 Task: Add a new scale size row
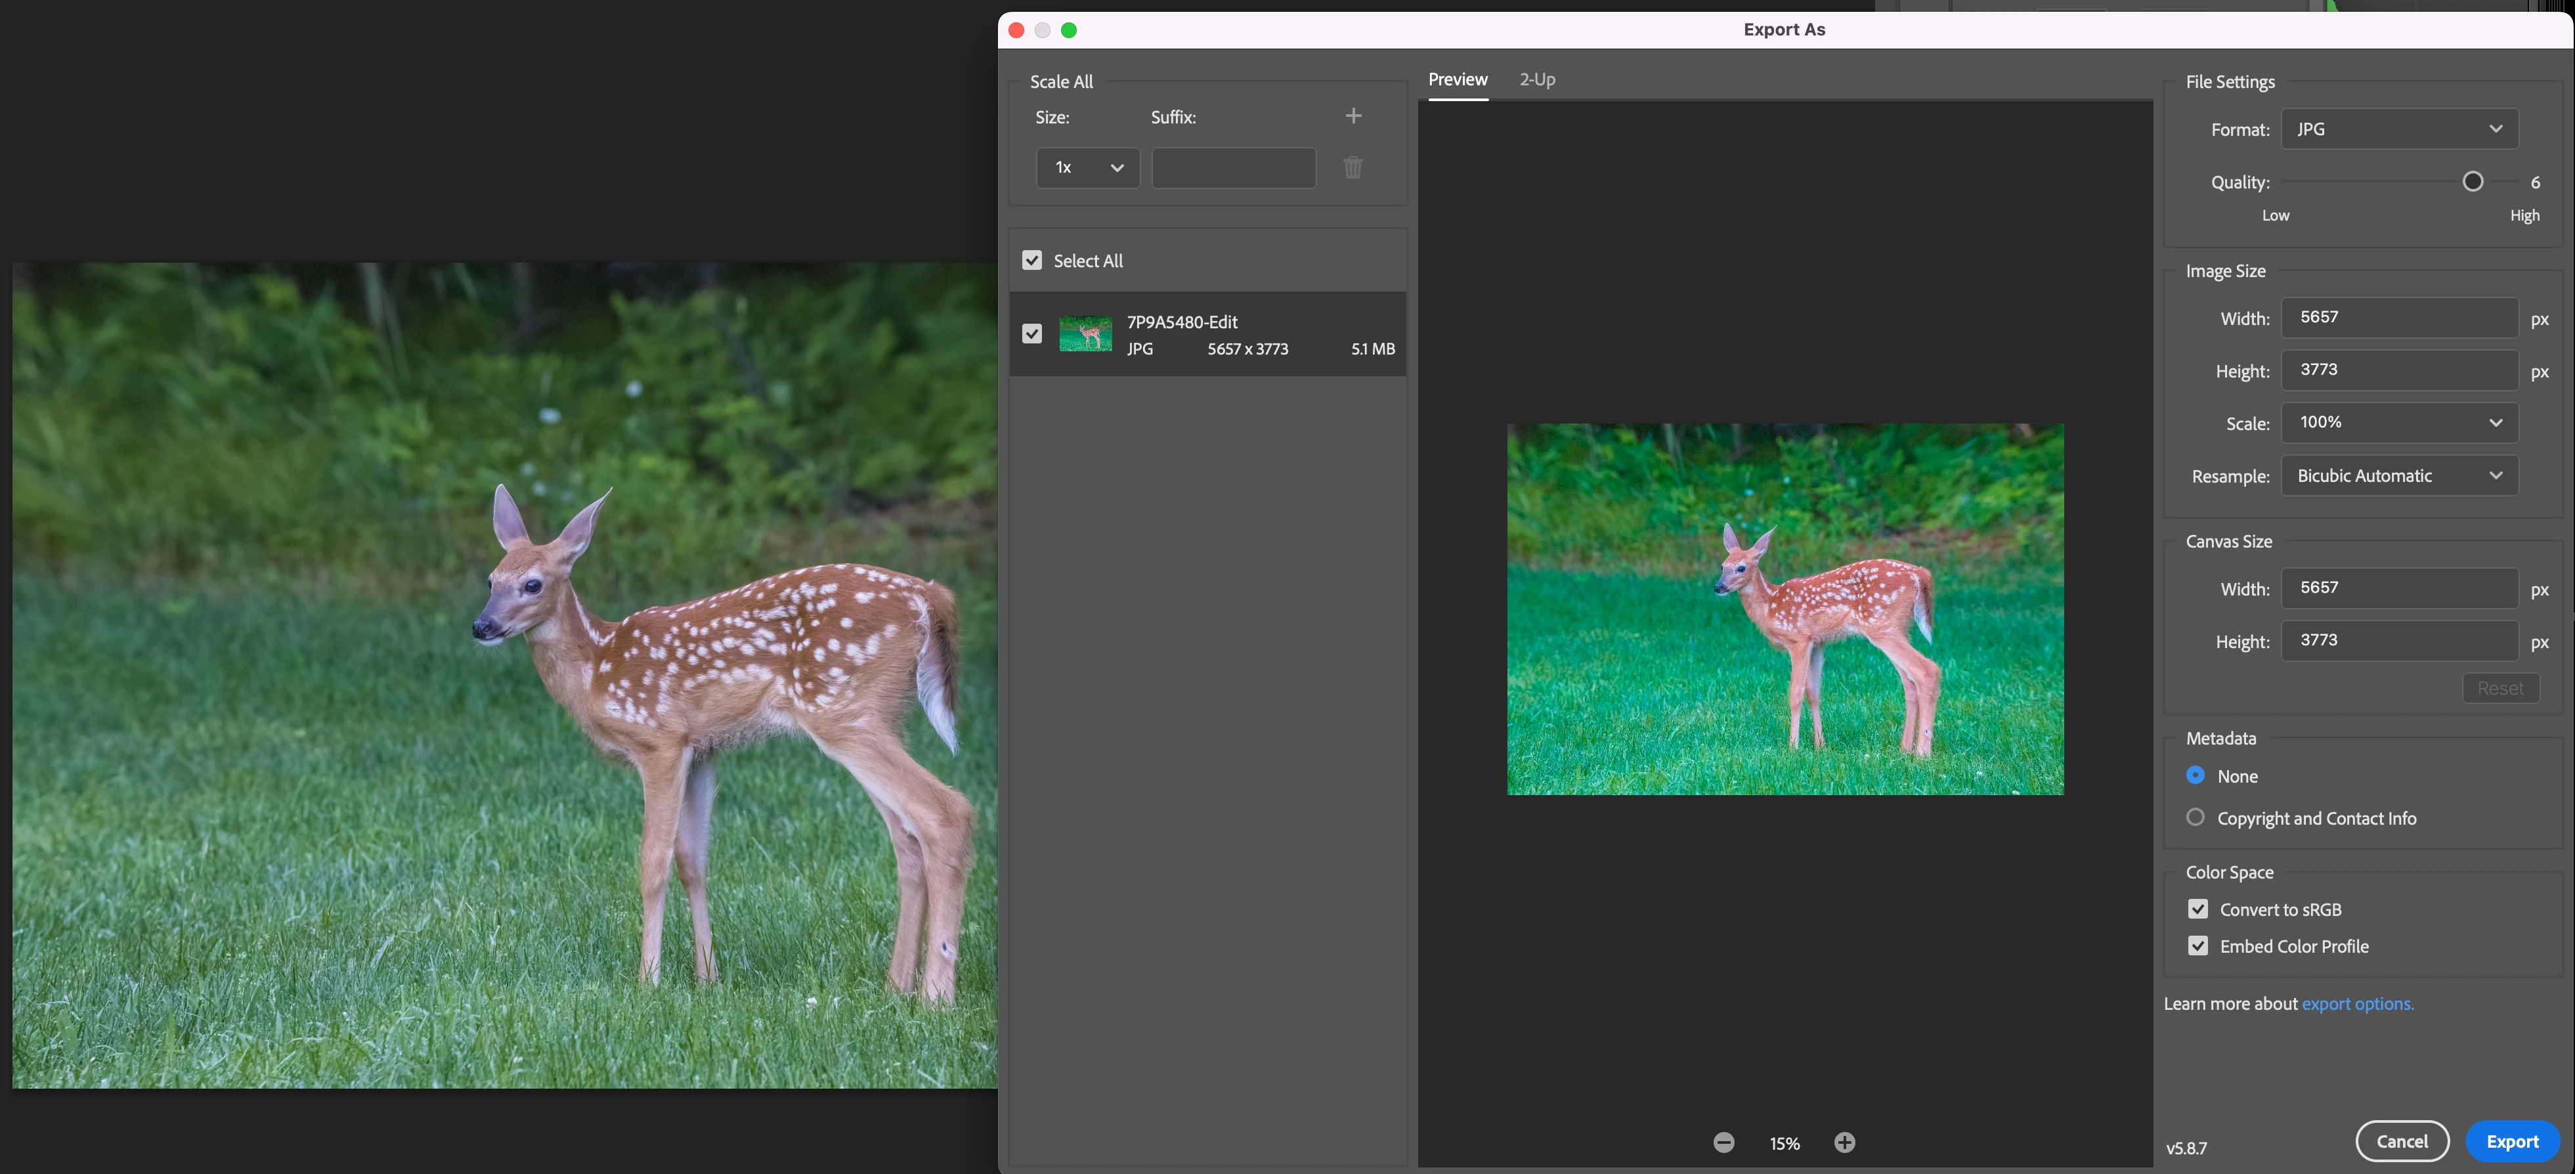[1352, 116]
